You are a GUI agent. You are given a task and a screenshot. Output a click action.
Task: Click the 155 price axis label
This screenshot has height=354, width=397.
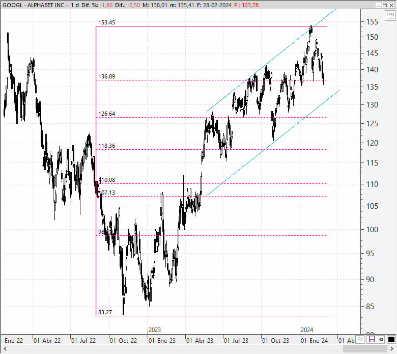click(372, 22)
